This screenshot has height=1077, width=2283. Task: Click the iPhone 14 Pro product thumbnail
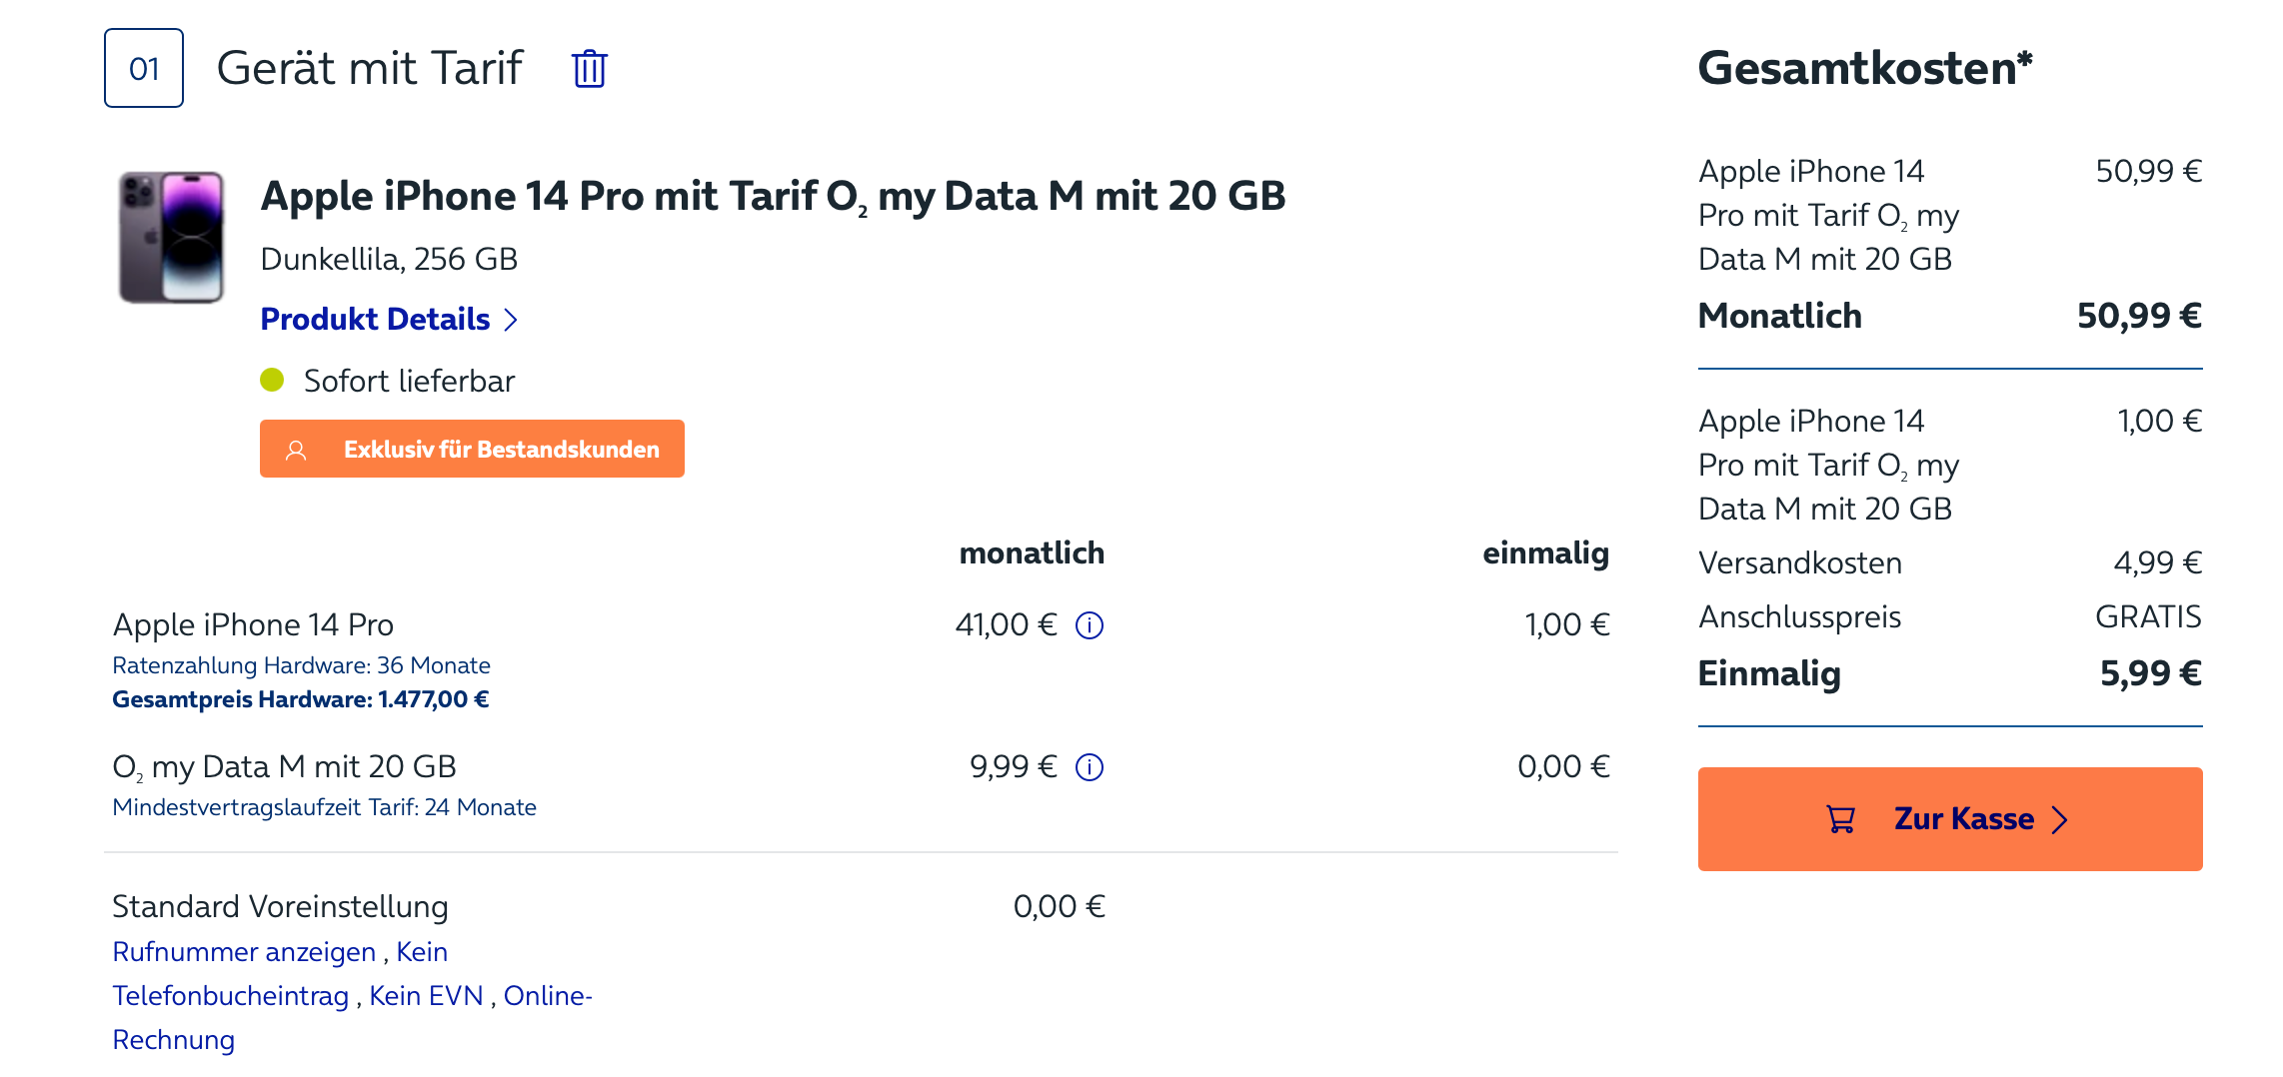click(171, 237)
